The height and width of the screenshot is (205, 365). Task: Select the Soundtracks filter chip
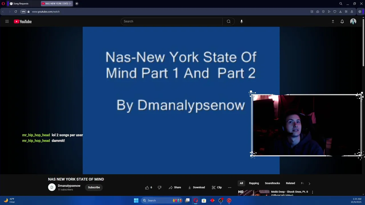(x=272, y=183)
